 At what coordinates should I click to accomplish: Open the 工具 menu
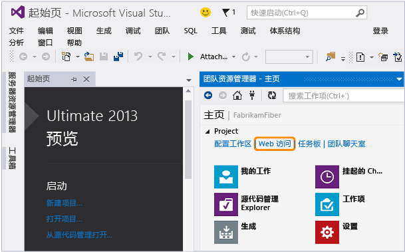tap(219, 31)
